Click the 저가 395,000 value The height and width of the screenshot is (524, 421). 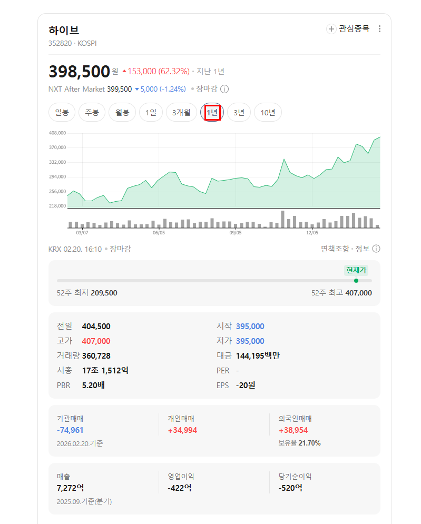250,341
